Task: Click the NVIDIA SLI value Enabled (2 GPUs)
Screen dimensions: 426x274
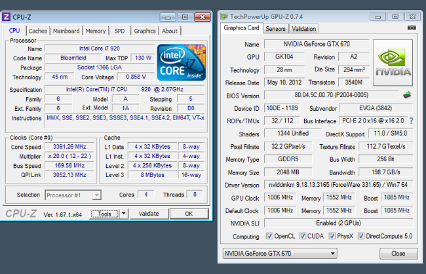Action: pyautogui.click(x=339, y=223)
